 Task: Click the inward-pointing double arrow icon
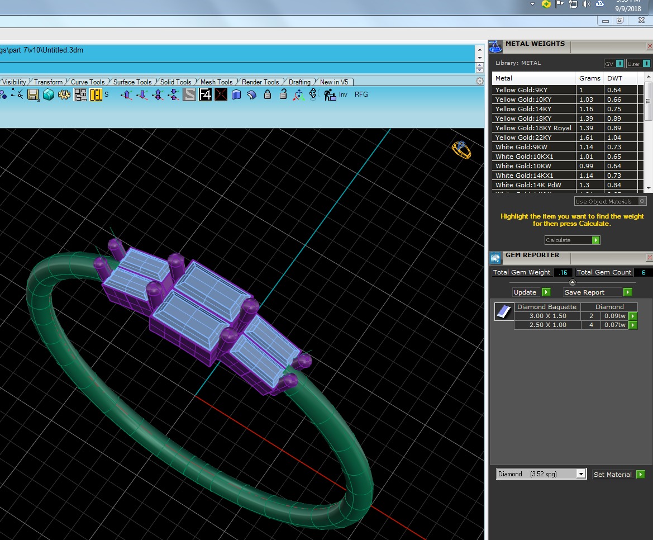pos(173,95)
